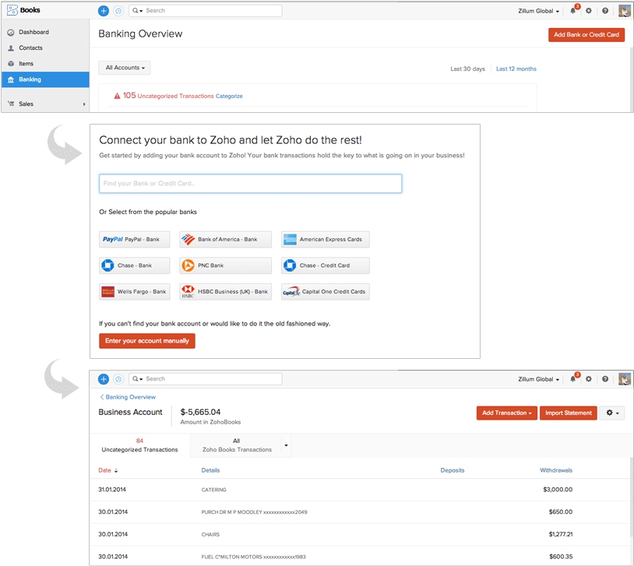634x566 pixels.
Task: Open the user profile avatar in top bar
Action: pos(624,11)
